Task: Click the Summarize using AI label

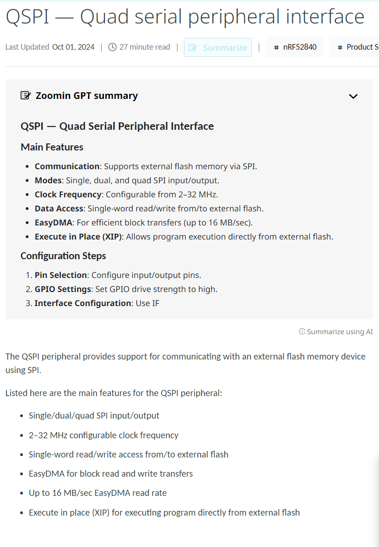Action: 340,332
